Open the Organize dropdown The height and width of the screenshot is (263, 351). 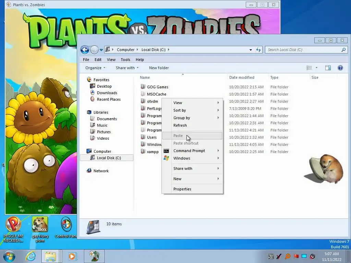pyautogui.click(x=95, y=68)
